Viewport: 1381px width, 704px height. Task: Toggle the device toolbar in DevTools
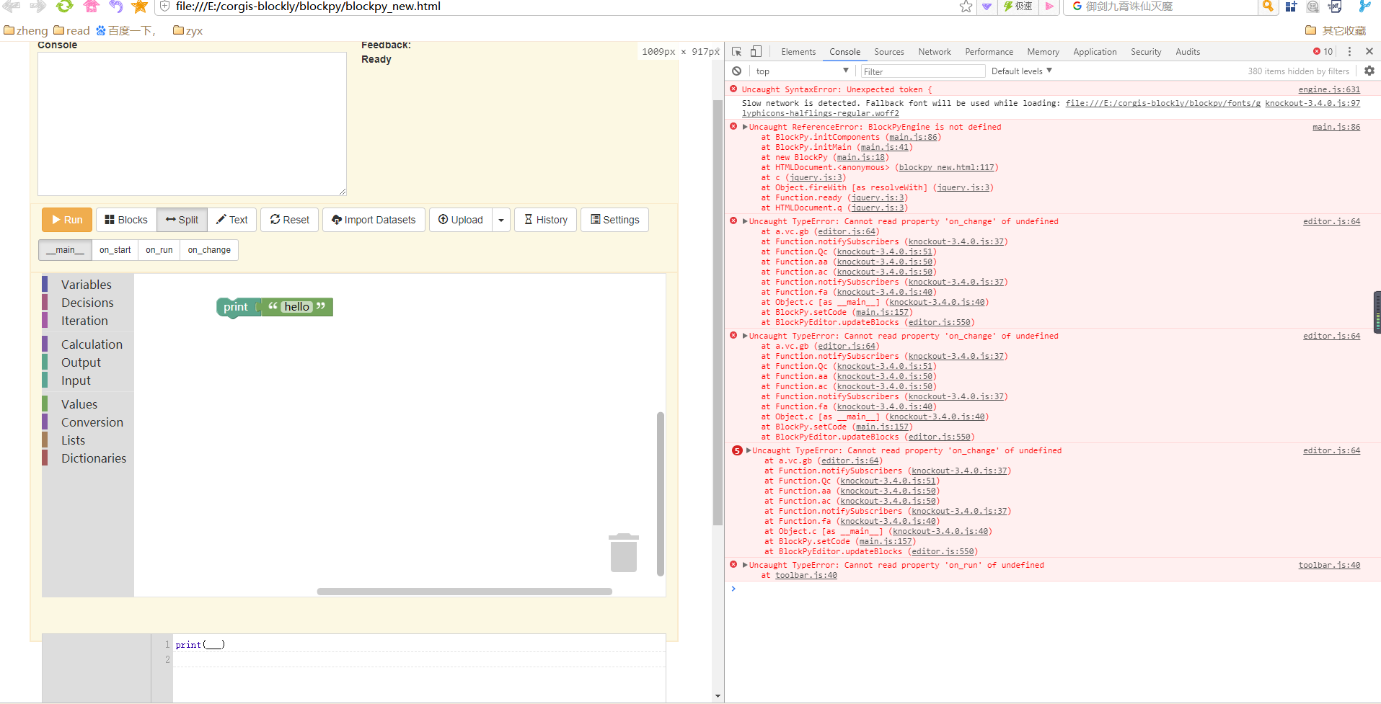755,51
